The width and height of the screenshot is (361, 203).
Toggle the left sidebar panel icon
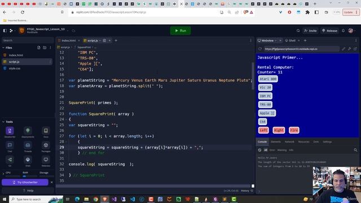point(5,30)
